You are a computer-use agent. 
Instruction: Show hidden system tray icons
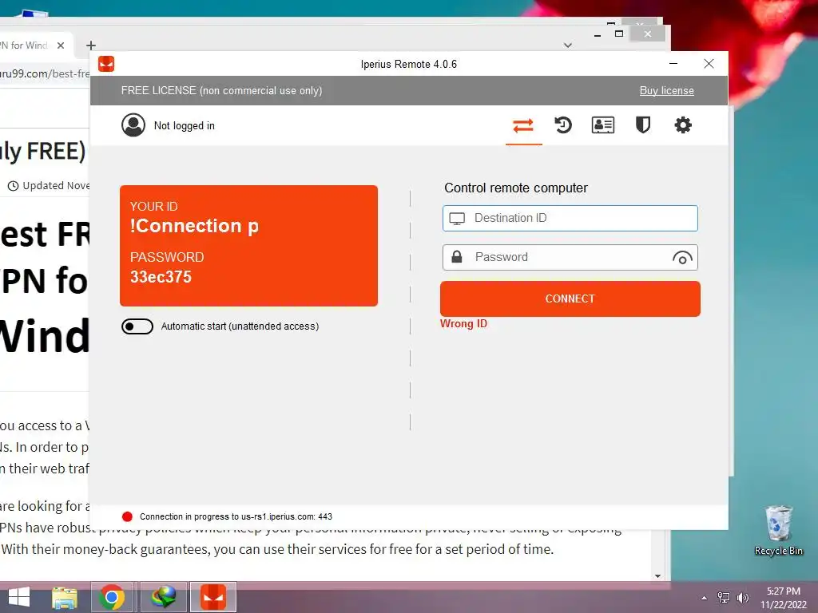tap(705, 598)
